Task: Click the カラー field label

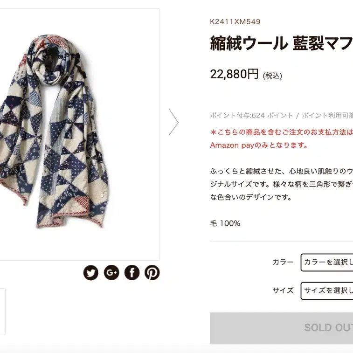Action: point(283,262)
